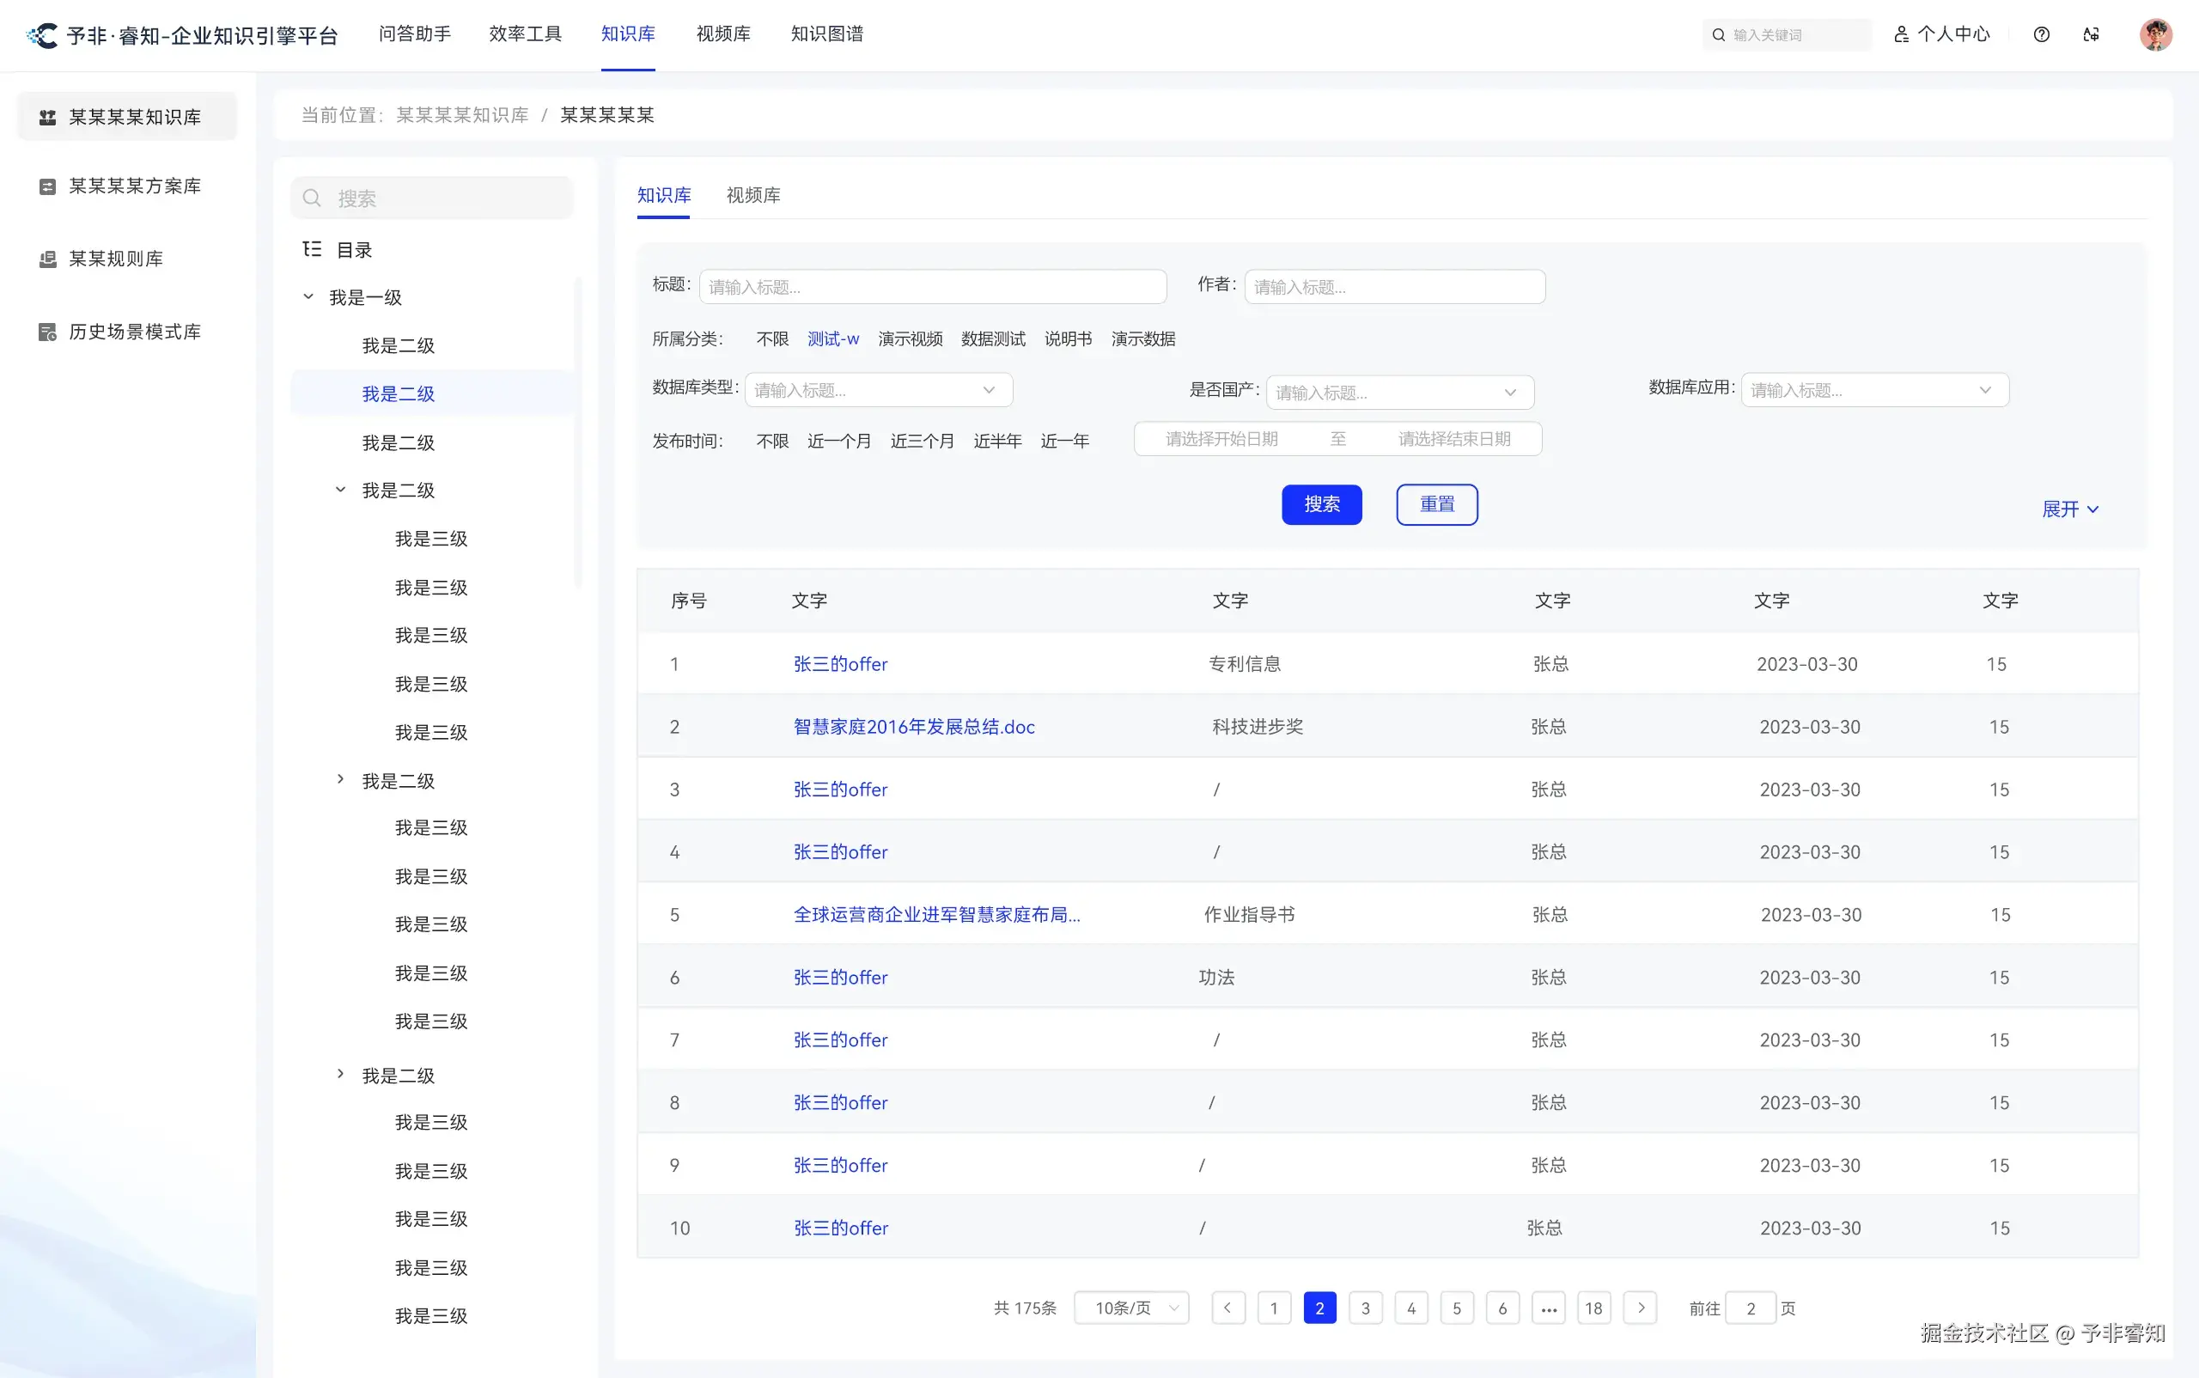Click the 某某规则库 sidebar icon

47,259
